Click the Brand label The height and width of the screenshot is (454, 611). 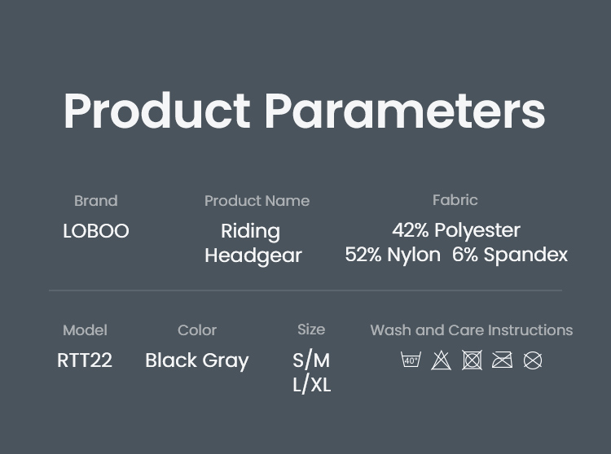(x=96, y=201)
